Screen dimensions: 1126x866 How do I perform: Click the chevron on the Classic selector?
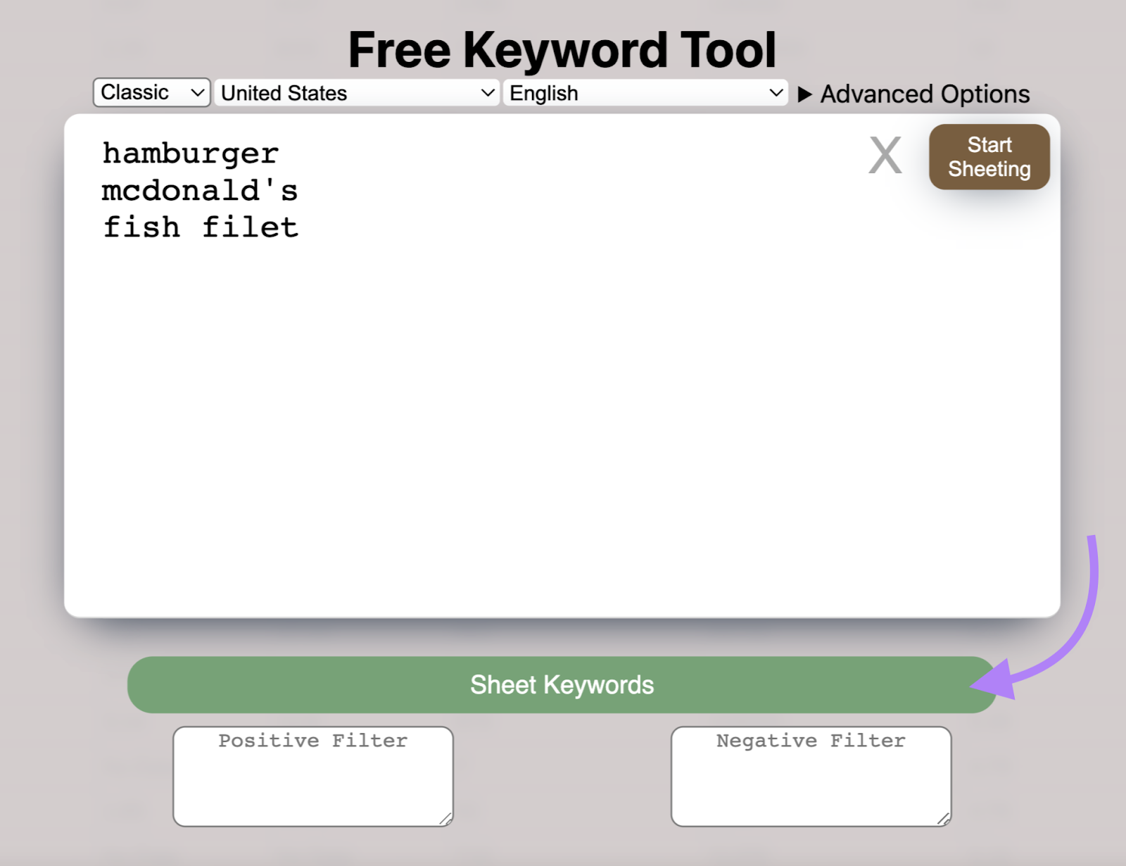[x=198, y=92]
